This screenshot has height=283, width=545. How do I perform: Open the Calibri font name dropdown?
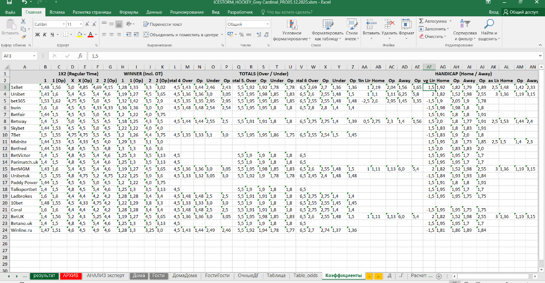tap(63, 24)
